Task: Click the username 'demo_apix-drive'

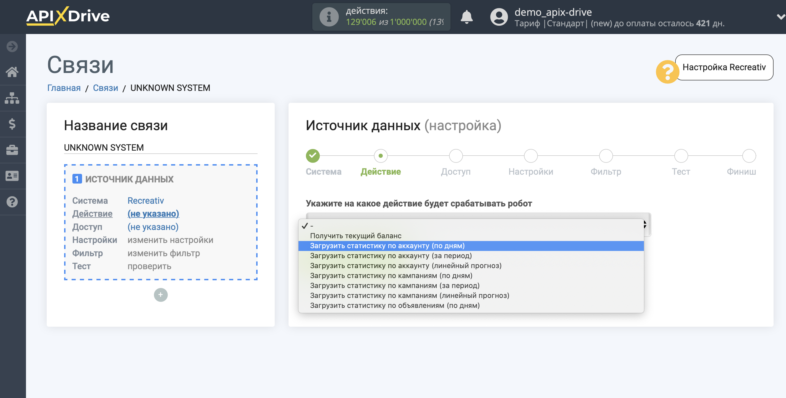Action: pyautogui.click(x=553, y=12)
